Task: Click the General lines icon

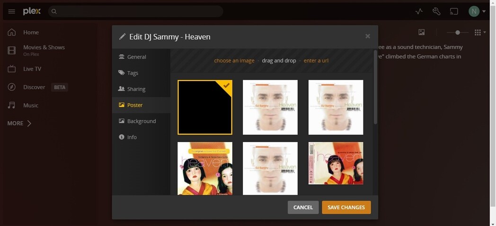Action: (122, 57)
